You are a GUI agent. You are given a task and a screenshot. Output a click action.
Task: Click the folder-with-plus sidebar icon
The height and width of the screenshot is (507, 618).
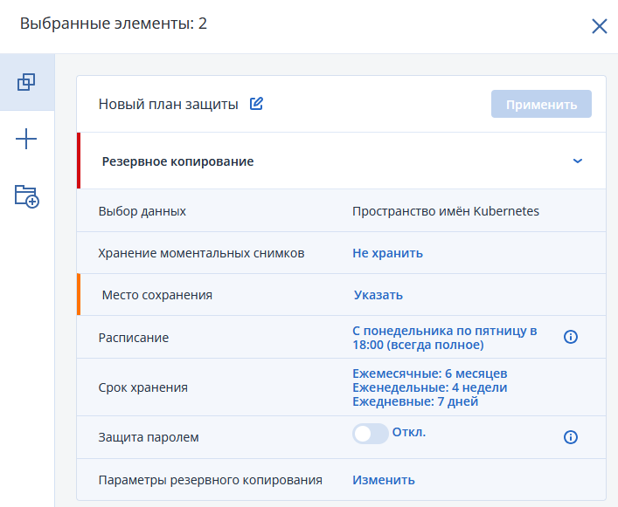[x=26, y=195]
